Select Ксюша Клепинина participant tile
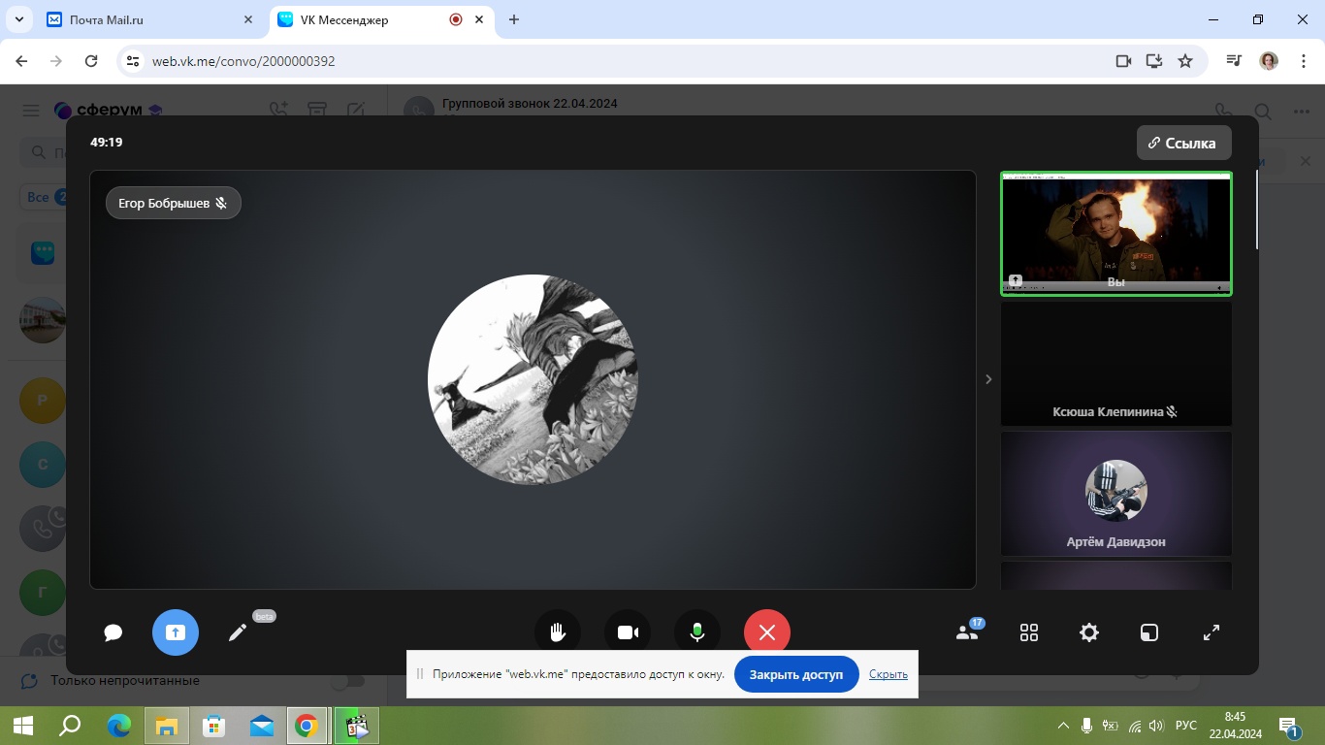The height and width of the screenshot is (745, 1325). (x=1116, y=364)
